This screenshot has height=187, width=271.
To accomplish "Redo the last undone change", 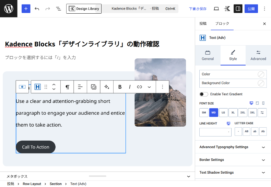I will pyautogui.click(x=48, y=9).
